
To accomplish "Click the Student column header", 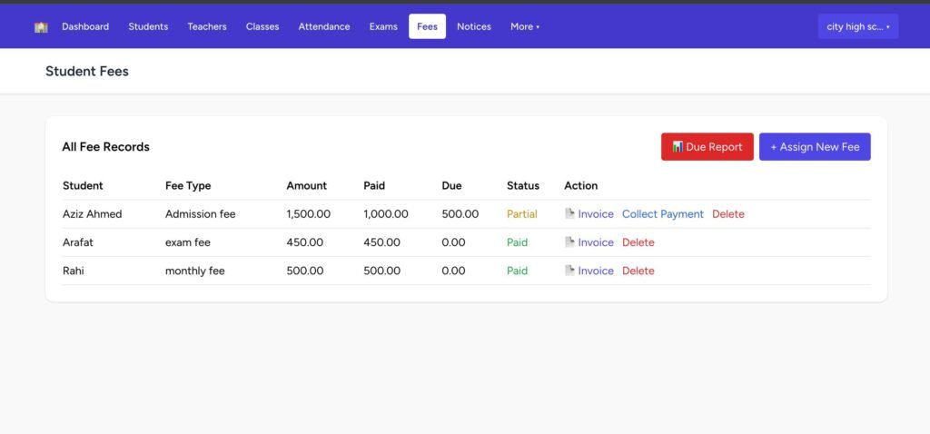I will click(x=83, y=185).
